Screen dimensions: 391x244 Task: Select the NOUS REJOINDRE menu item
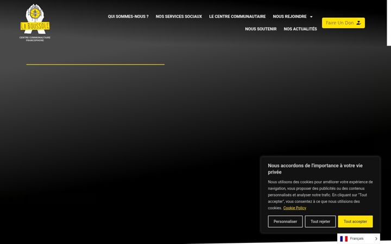(x=290, y=16)
